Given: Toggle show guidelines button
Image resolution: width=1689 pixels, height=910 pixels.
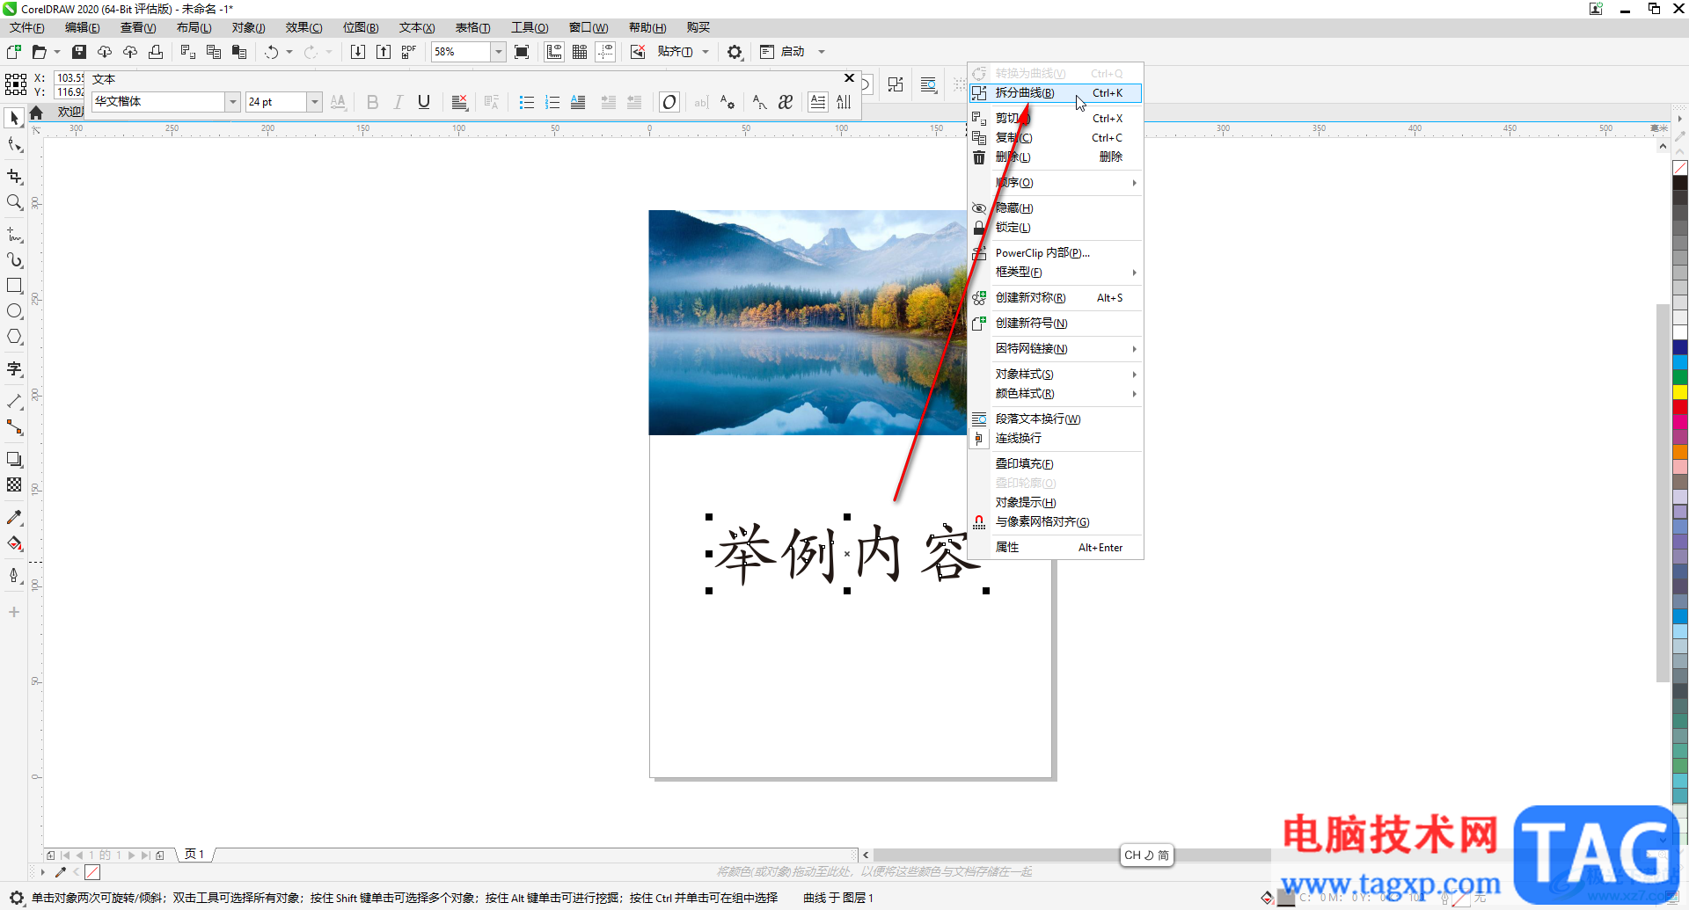Looking at the screenshot, I should pos(605,52).
